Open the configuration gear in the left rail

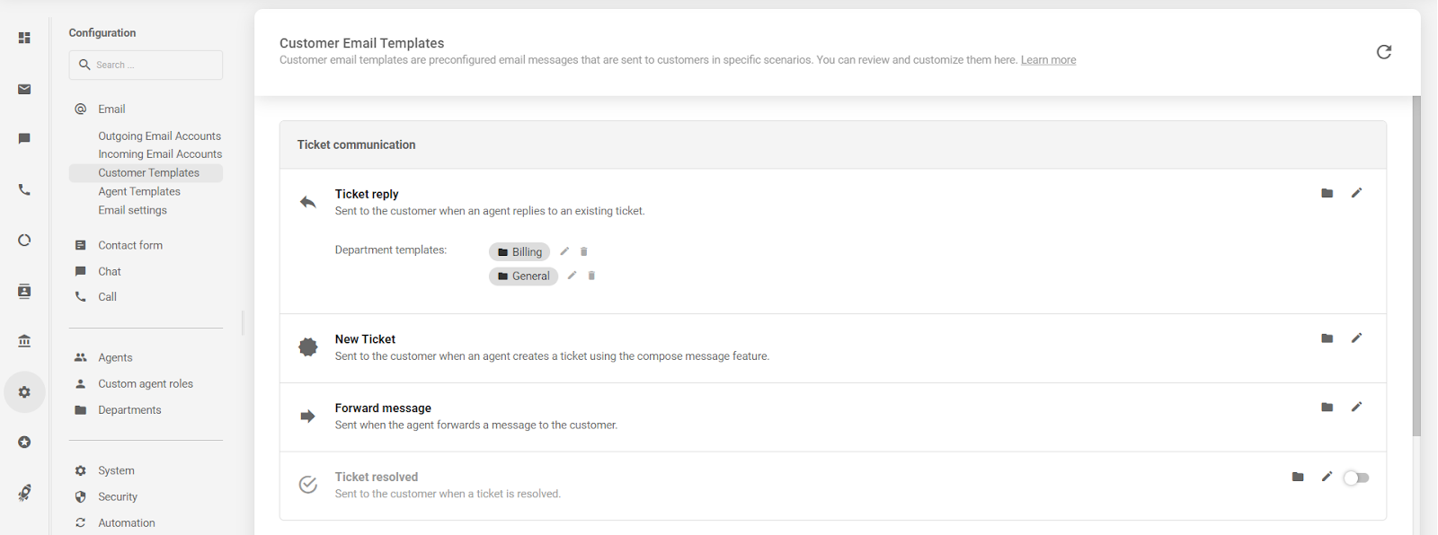(x=24, y=392)
